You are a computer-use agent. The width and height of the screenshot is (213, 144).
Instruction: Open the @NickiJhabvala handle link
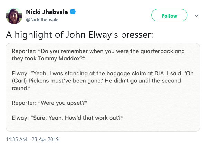pyautogui.click(x=42, y=20)
